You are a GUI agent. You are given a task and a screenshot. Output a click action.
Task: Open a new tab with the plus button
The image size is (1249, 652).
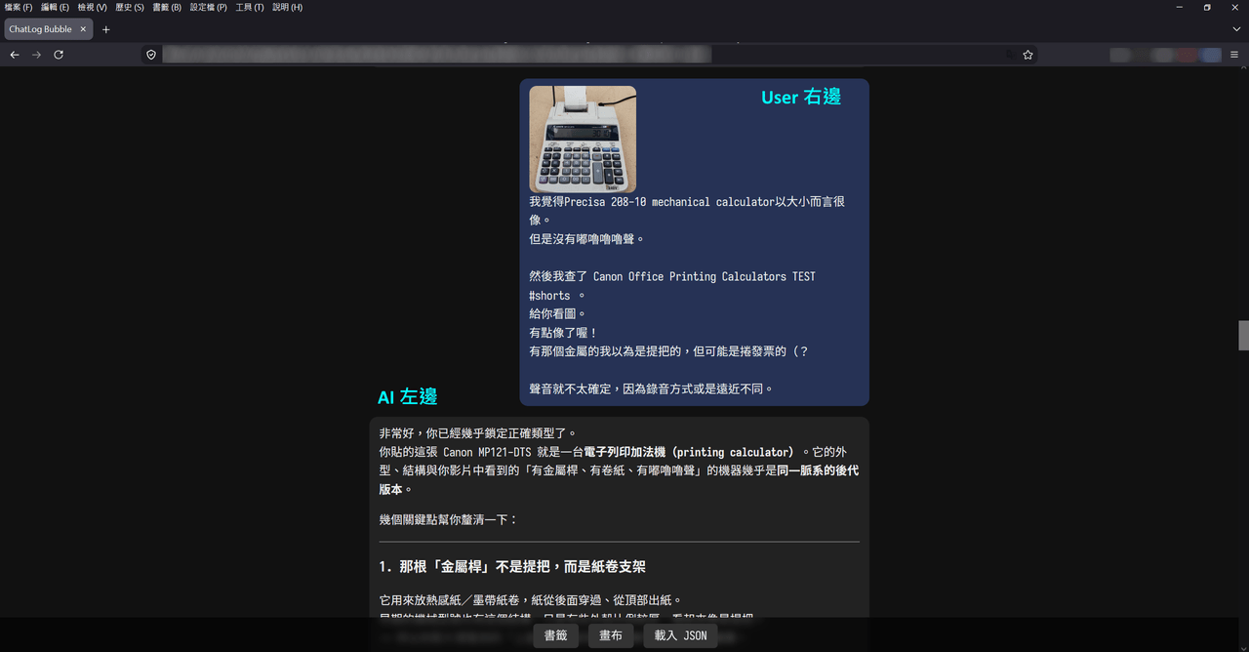point(106,29)
